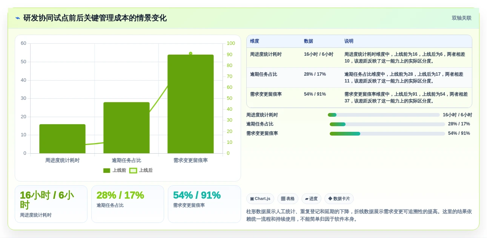
Task: Click progress value 16小时 / 6小时 beside bar
Action: (x=457, y=115)
